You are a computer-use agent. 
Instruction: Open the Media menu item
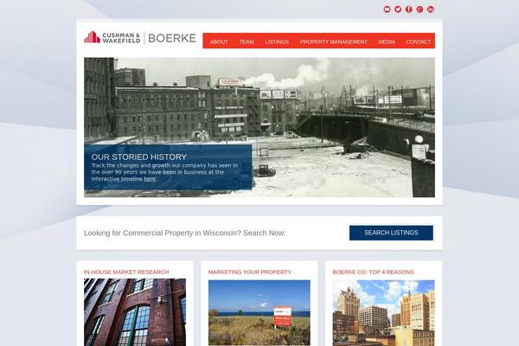tap(387, 42)
